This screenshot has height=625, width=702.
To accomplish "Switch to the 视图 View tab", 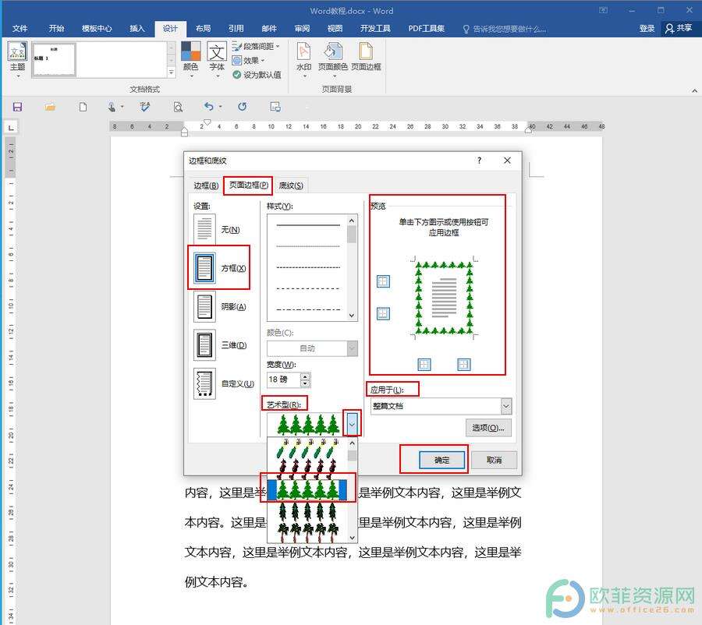I will pyautogui.click(x=335, y=29).
